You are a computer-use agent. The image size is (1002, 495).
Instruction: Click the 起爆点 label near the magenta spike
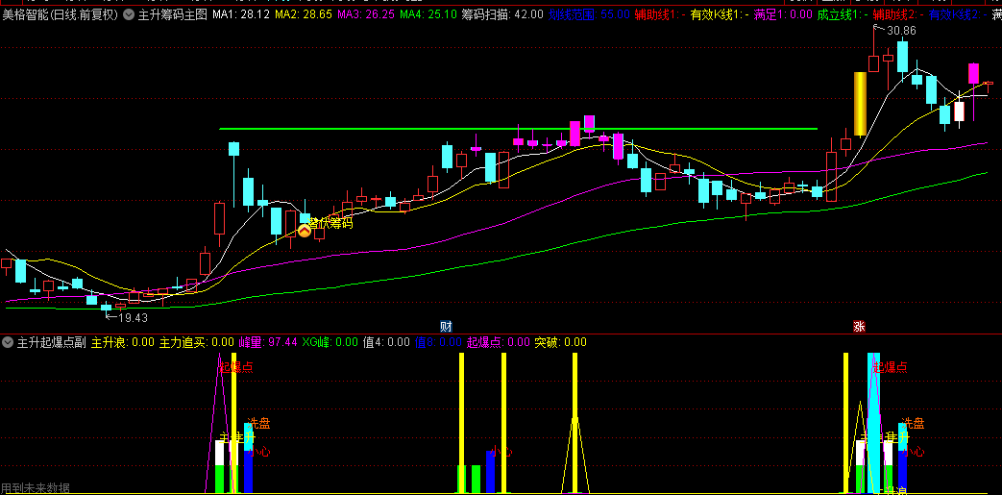(236, 367)
